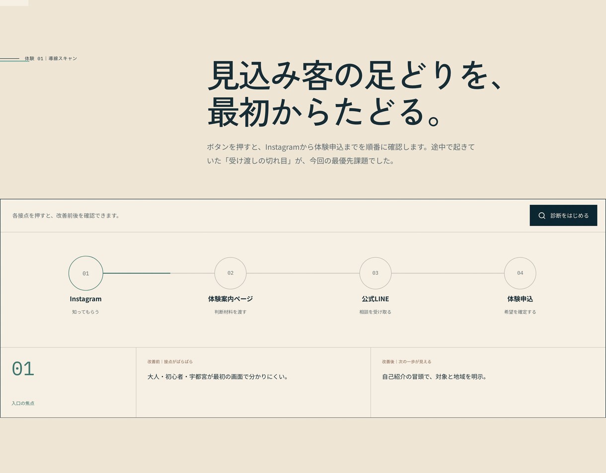
Task: Click the 知ってもらう caption
Action: 85,312
